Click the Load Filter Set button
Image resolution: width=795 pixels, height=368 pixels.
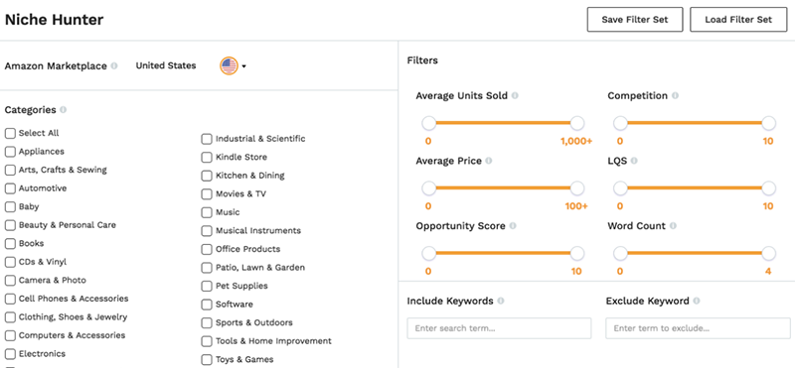pyautogui.click(x=738, y=20)
